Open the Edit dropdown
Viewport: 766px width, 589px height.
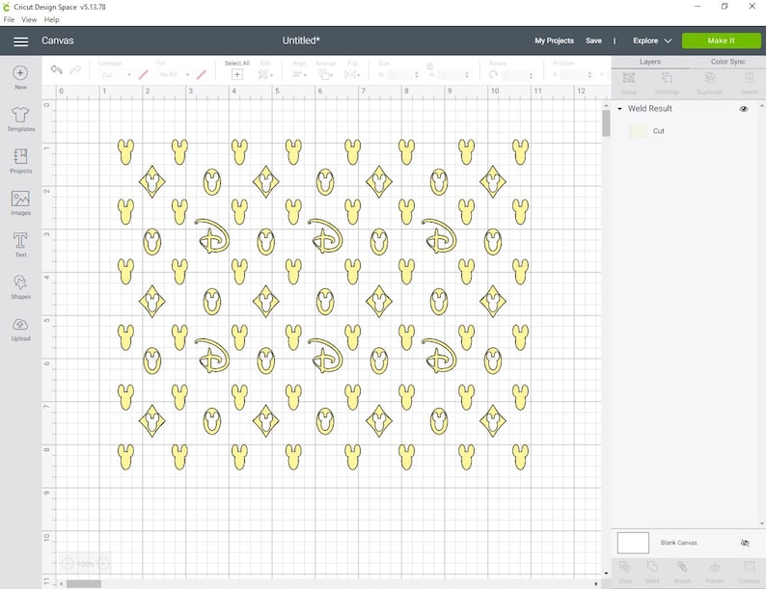[265, 74]
